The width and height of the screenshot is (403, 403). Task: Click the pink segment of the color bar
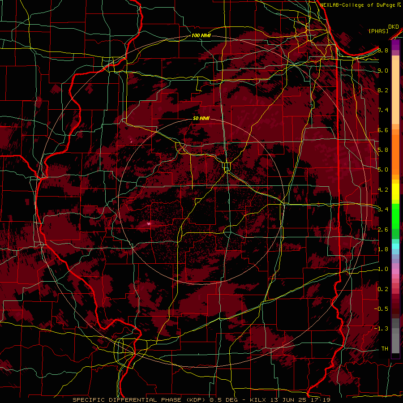click(395, 271)
